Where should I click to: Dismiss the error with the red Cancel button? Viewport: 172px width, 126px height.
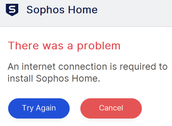click(111, 108)
